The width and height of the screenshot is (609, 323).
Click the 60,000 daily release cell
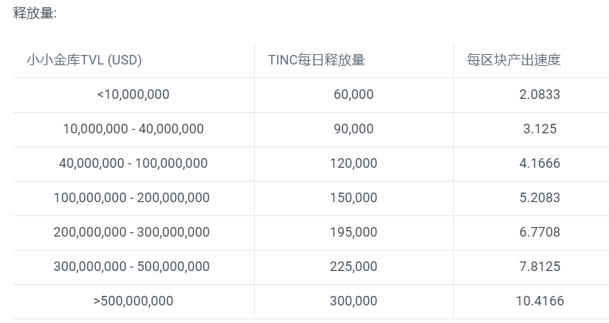[354, 94]
